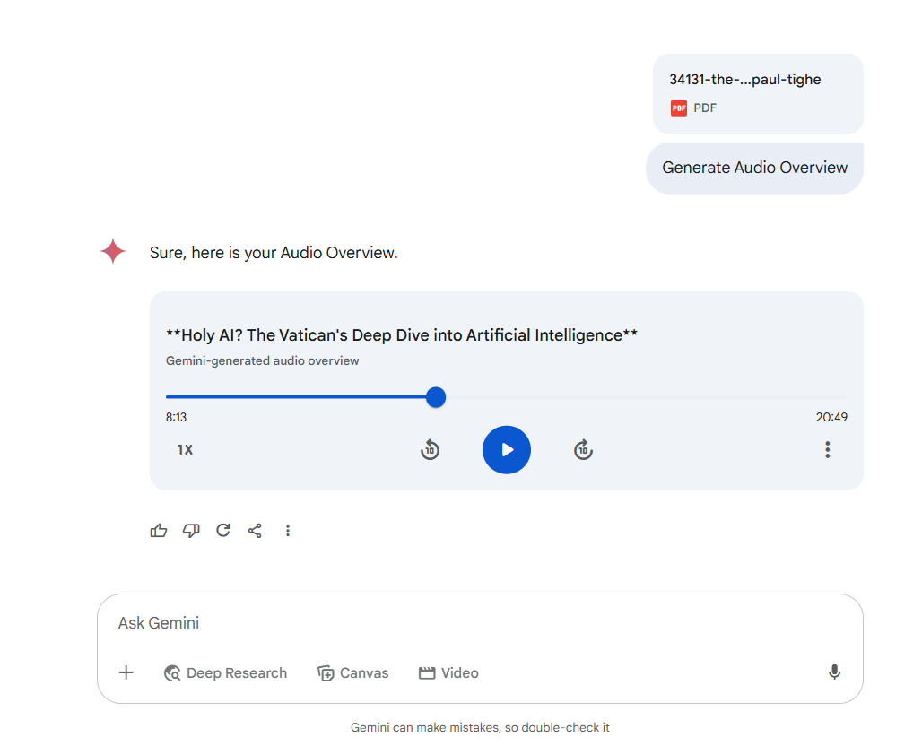Focus the Ask Gemini input field
The width and height of the screenshot is (922, 746).
480,623
